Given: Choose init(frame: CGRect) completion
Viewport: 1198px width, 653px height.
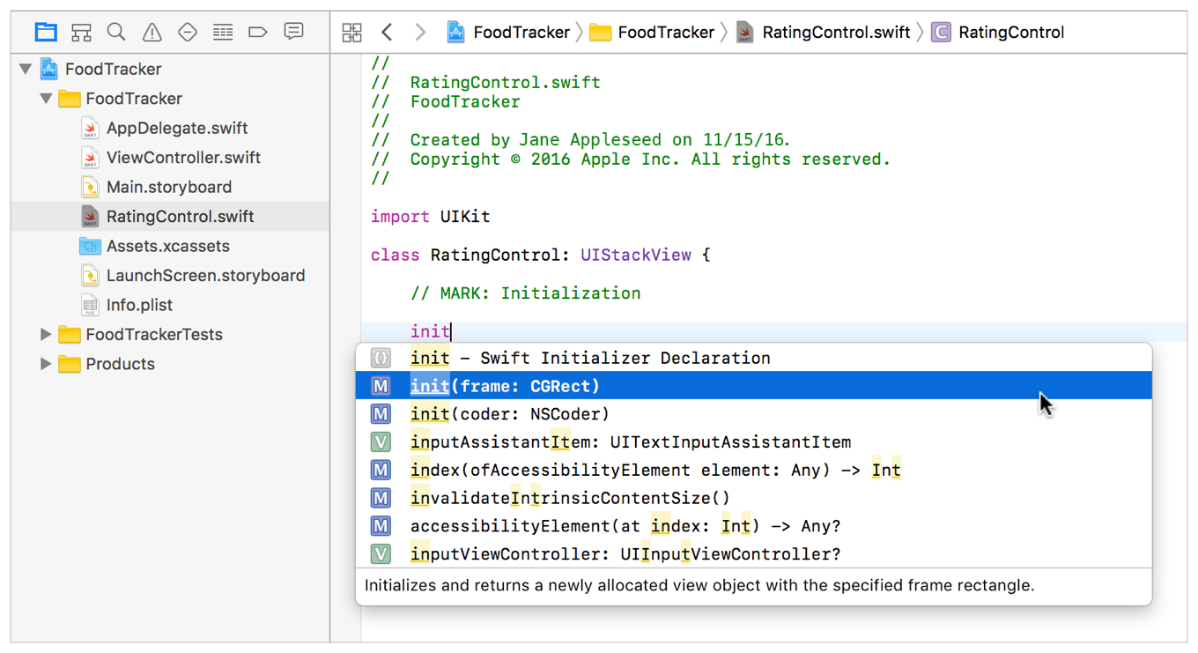Looking at the screenshot, I should [753, 386].
